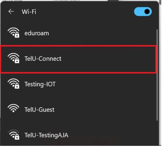
Task: Select the TelU-Guest network
Action: (x=39, y=110)
